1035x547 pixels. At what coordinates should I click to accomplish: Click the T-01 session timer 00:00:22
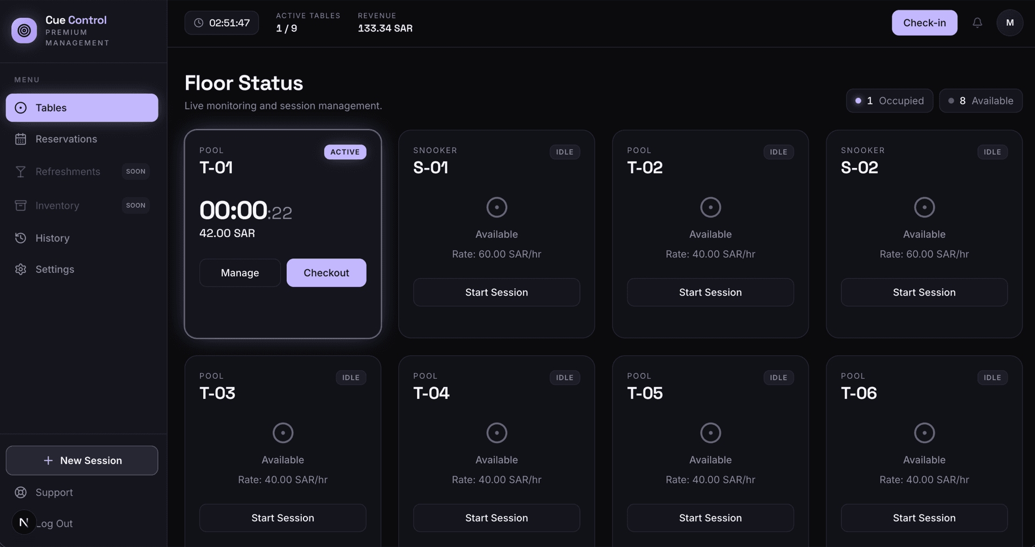point(246,211)
